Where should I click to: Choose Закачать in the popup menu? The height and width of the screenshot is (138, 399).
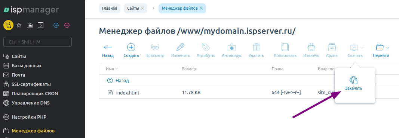(x=353, y=84)
